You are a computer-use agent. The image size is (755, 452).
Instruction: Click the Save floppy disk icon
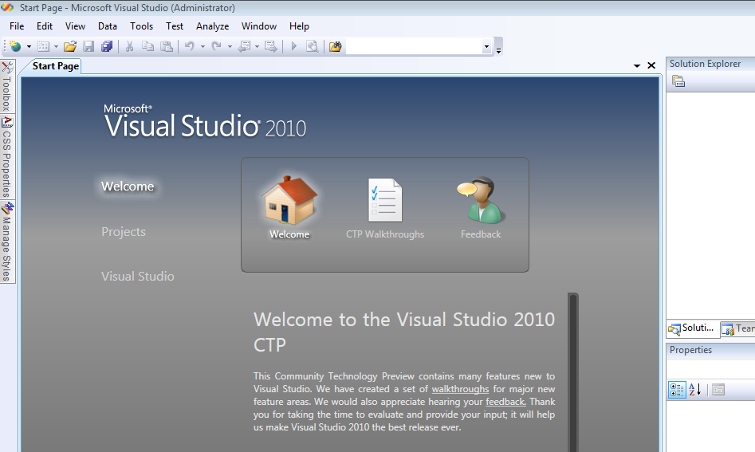(x=88, y=46)
